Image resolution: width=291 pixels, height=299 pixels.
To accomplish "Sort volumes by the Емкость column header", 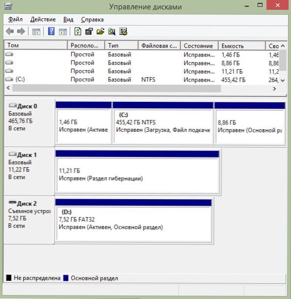I will point(242,46).
